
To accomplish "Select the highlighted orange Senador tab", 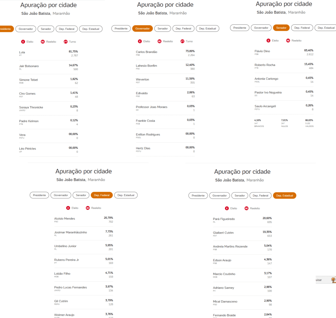I will tap(281, 28).
